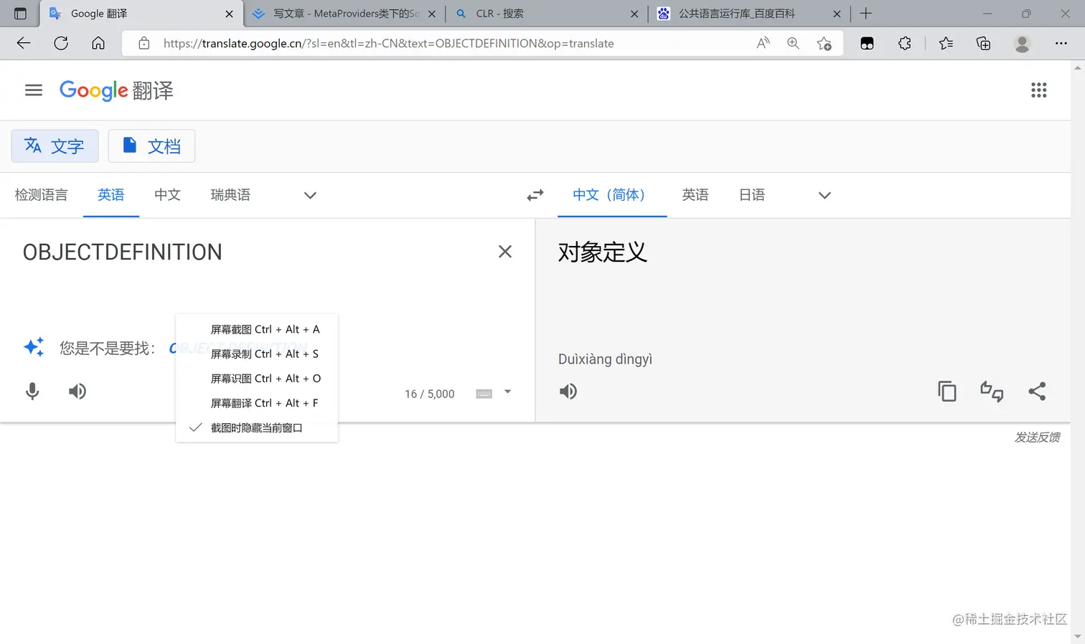Share the translation
1085x644 pixels.
pyautogui.click(x=1037, y=392)
